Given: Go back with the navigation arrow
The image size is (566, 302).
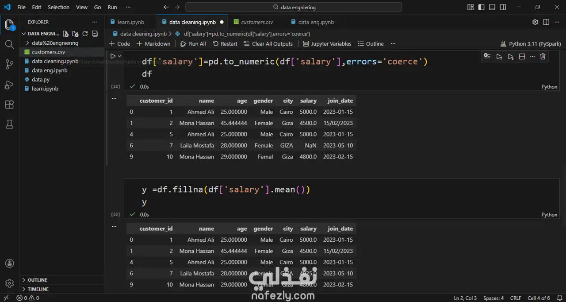Looking at the screenshot, I should tap(166, 7).
